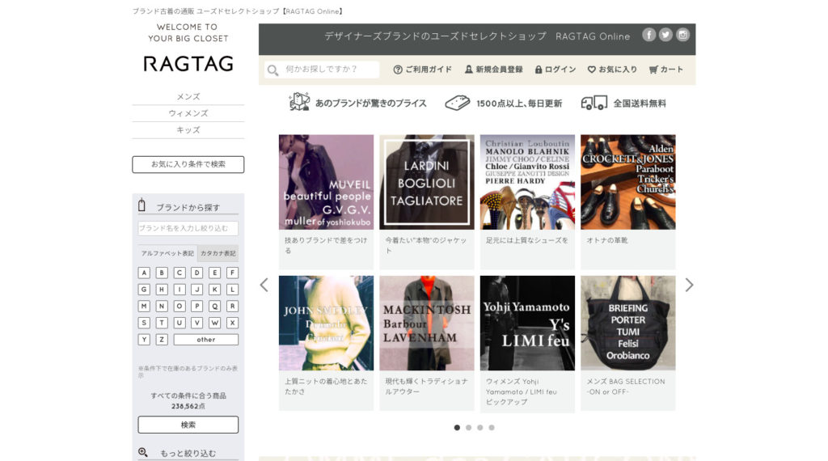The height and width of the screenshot is (461, 828).
Task: Select brand letter H
Action: click(x=162, y=290)
